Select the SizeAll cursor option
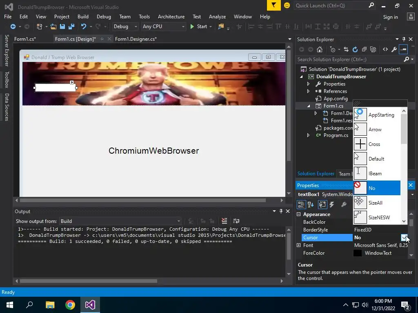The width and height of the screenshot is (418, 313). click(x=377, y=203)
